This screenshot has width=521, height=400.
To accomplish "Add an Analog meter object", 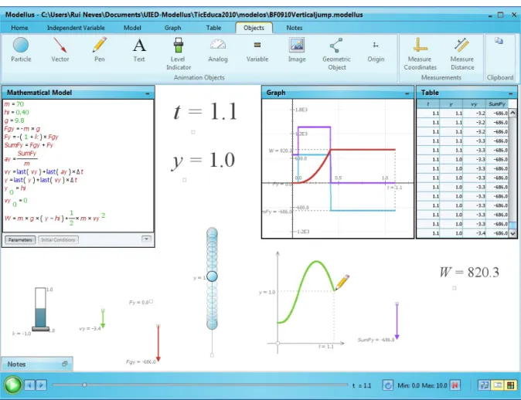I will [218, 49].
